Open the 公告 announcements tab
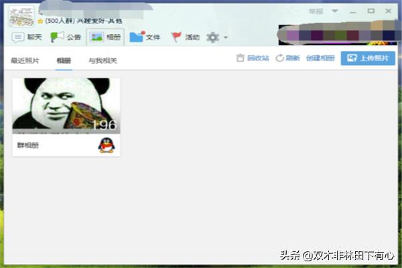Screen dimensions: 402x268 (x=66, y=38)
